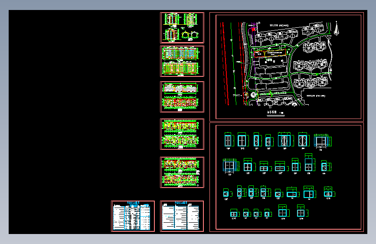Click the north arrow on the site plan
This screenshot has width=376, height=244.
[337, 28]
